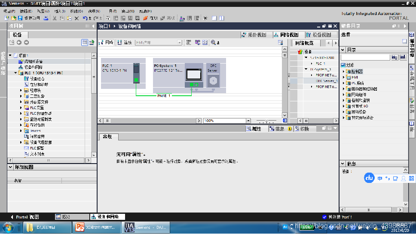
Task: Switch to Portal 视图 at the bottom left
Action: pos(24,217)
